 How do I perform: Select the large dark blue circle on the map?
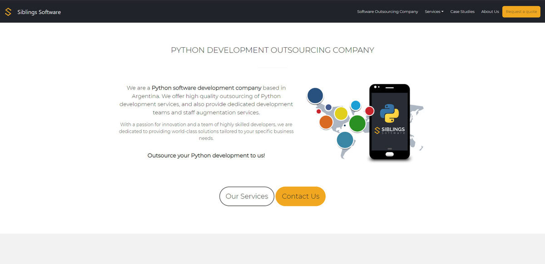[315, 95]
